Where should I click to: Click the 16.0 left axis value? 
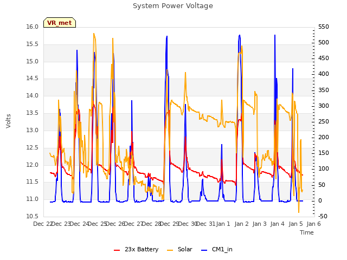click(33, 27)
